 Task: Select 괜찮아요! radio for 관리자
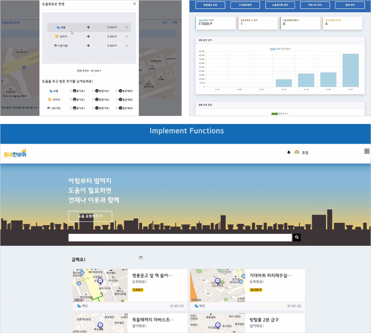click(93, 100)
